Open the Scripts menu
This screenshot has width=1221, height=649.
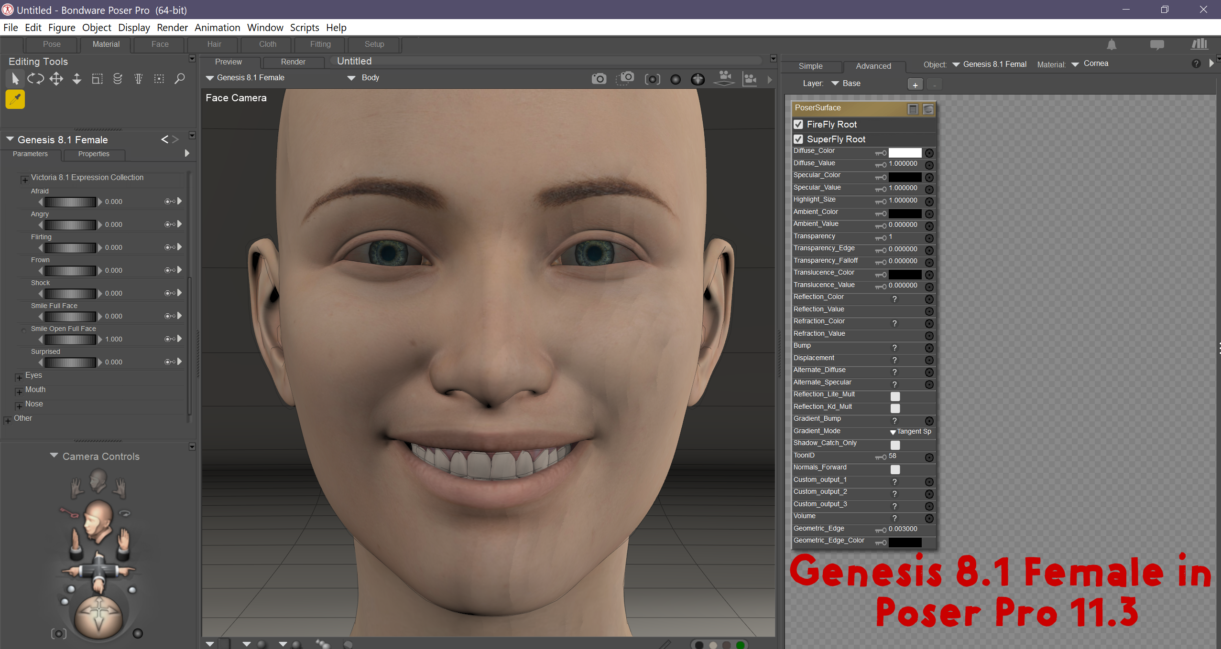pyautogui.click(x=305, y=28)
